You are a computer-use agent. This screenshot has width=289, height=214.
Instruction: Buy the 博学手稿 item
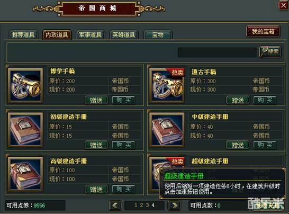[124, 100]
